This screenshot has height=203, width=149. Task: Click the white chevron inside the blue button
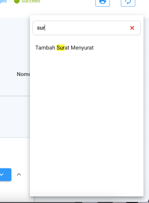[x=2, y=174]
